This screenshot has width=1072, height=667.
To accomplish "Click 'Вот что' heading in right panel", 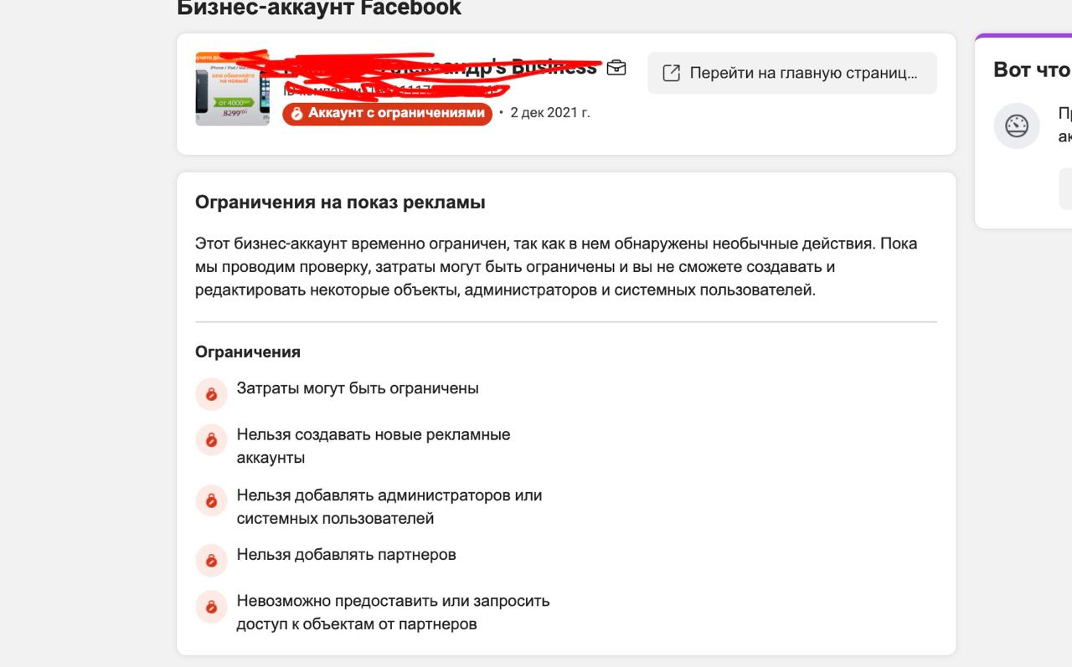I will click(x=1032, y=69).
